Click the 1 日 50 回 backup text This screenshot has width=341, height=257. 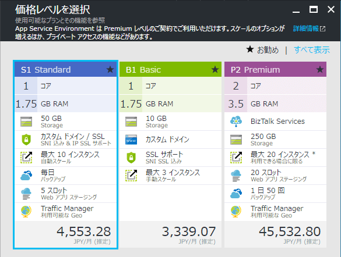268,194
